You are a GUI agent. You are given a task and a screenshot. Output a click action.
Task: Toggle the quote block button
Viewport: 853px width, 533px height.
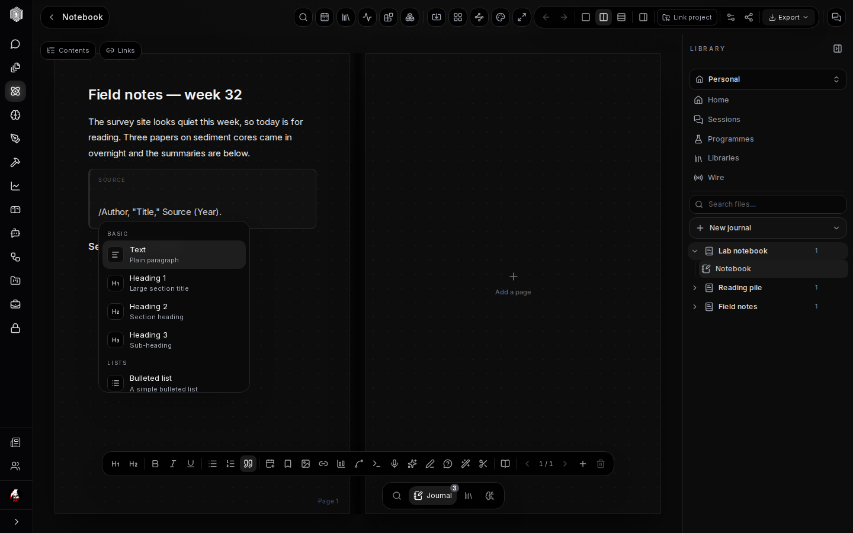pos(248,464)
